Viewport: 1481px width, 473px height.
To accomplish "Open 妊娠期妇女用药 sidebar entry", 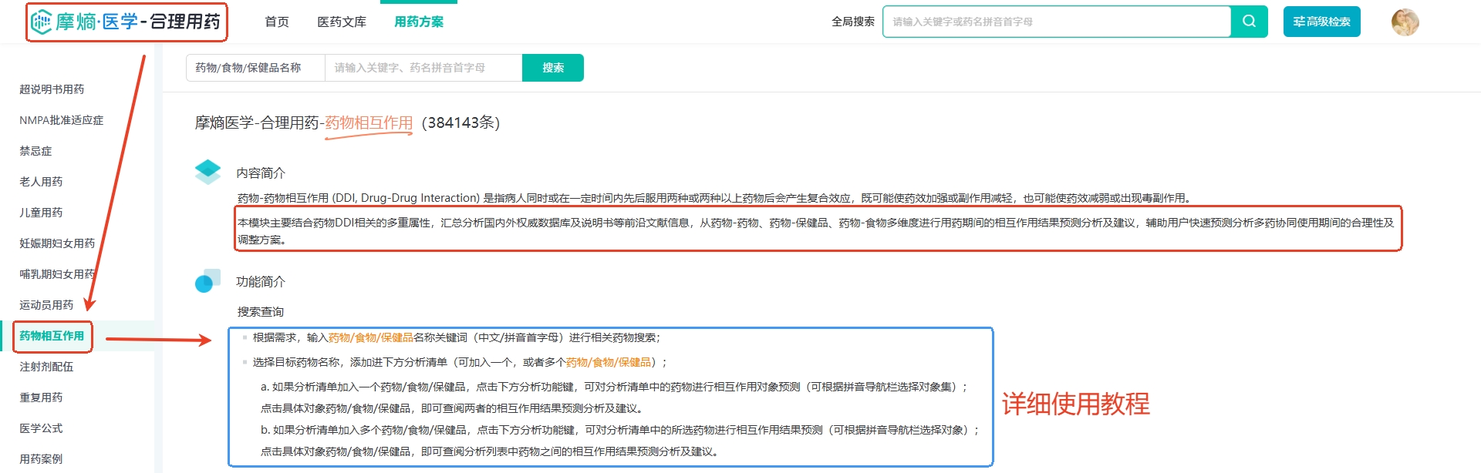I will [57, 243].
